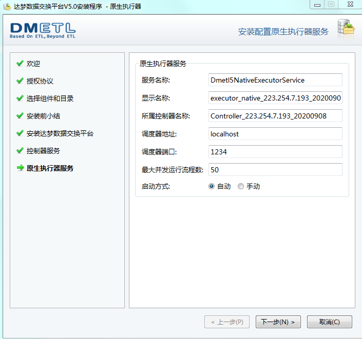
Task: Click the green checkmark beside 控制器服务
Action: (20, 151)
